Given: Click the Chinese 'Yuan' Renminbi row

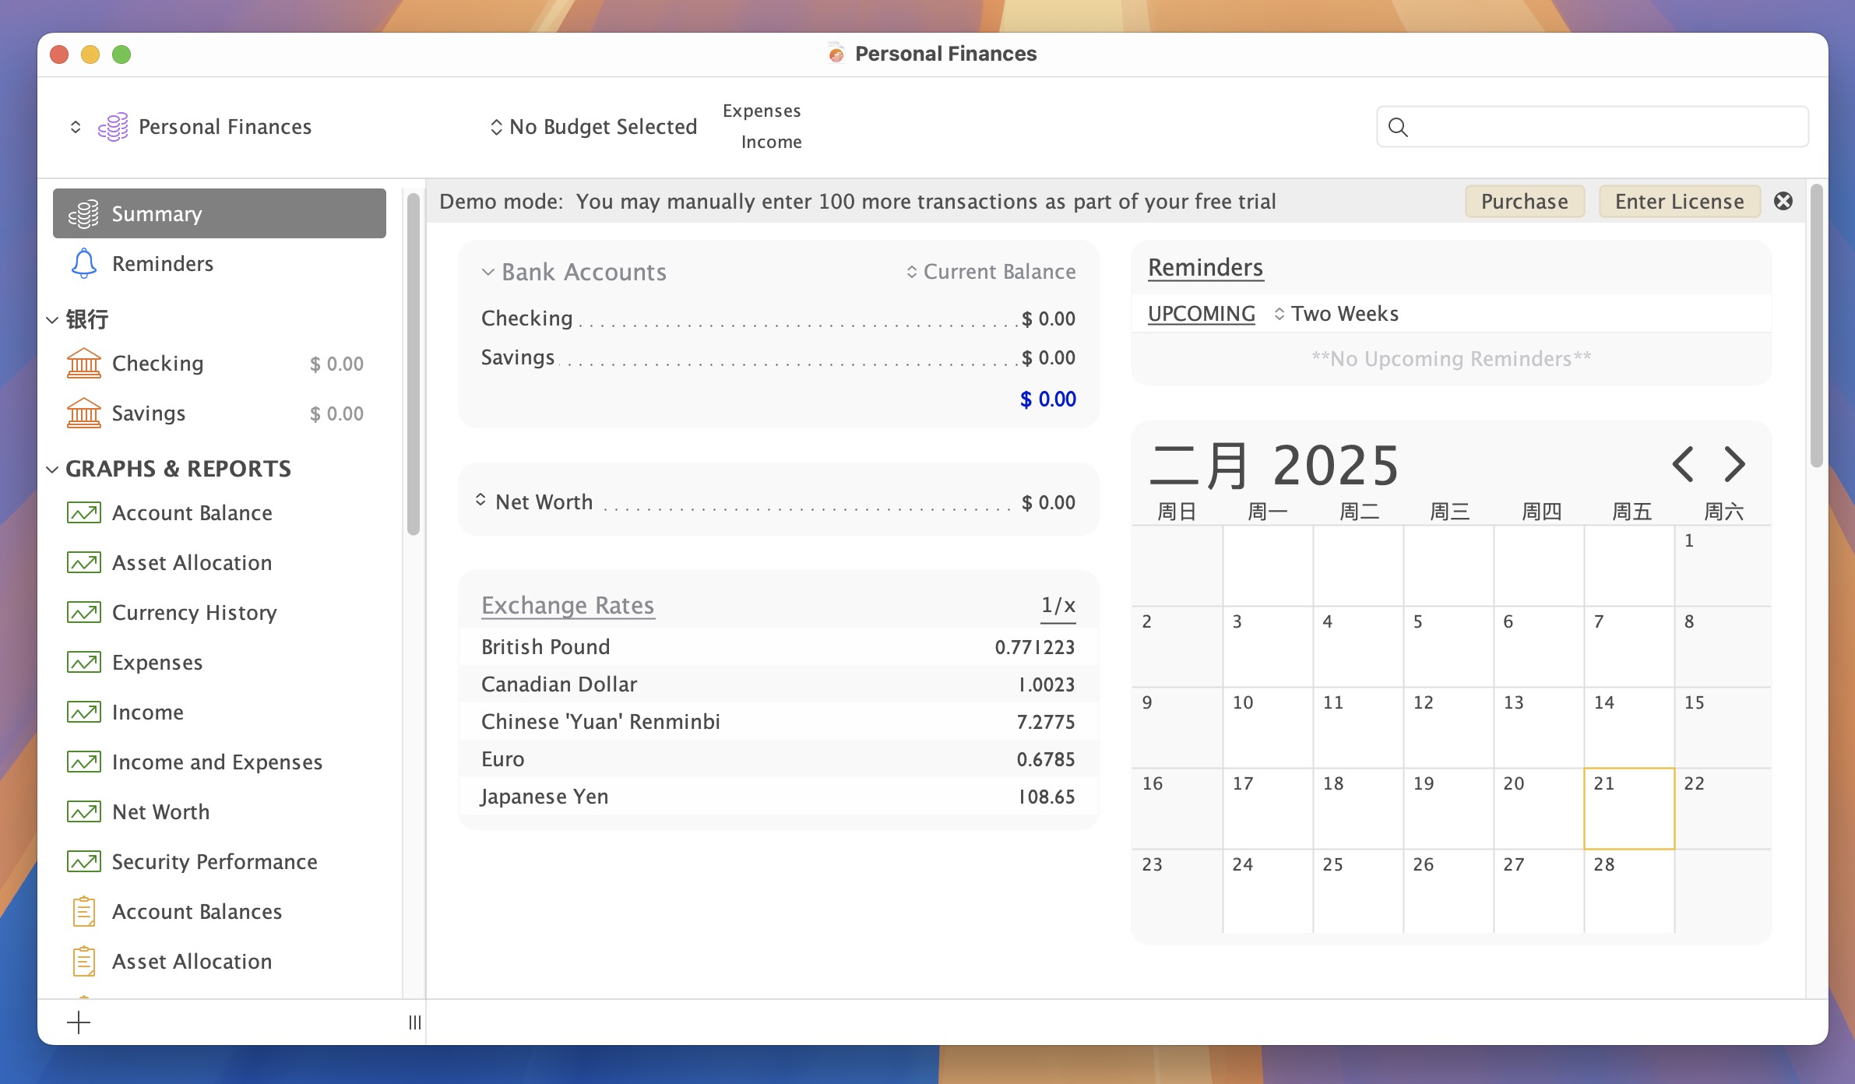Looking at the screenshot, I should pyautogui.click(x=778, y=722).
